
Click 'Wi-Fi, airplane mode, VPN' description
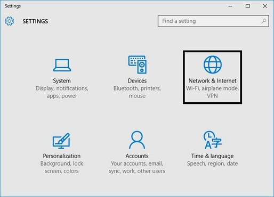click(212, 92)
